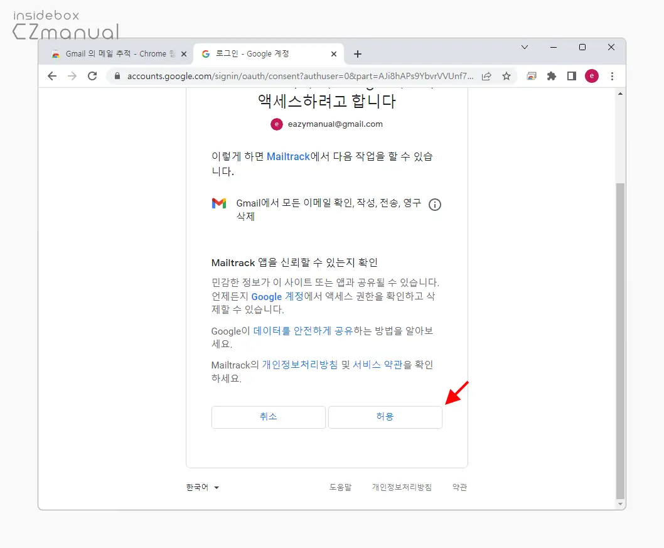Open the tab search dropdown arrow
The height and width of the screenshot is (548, 664).
click(524, 47)
